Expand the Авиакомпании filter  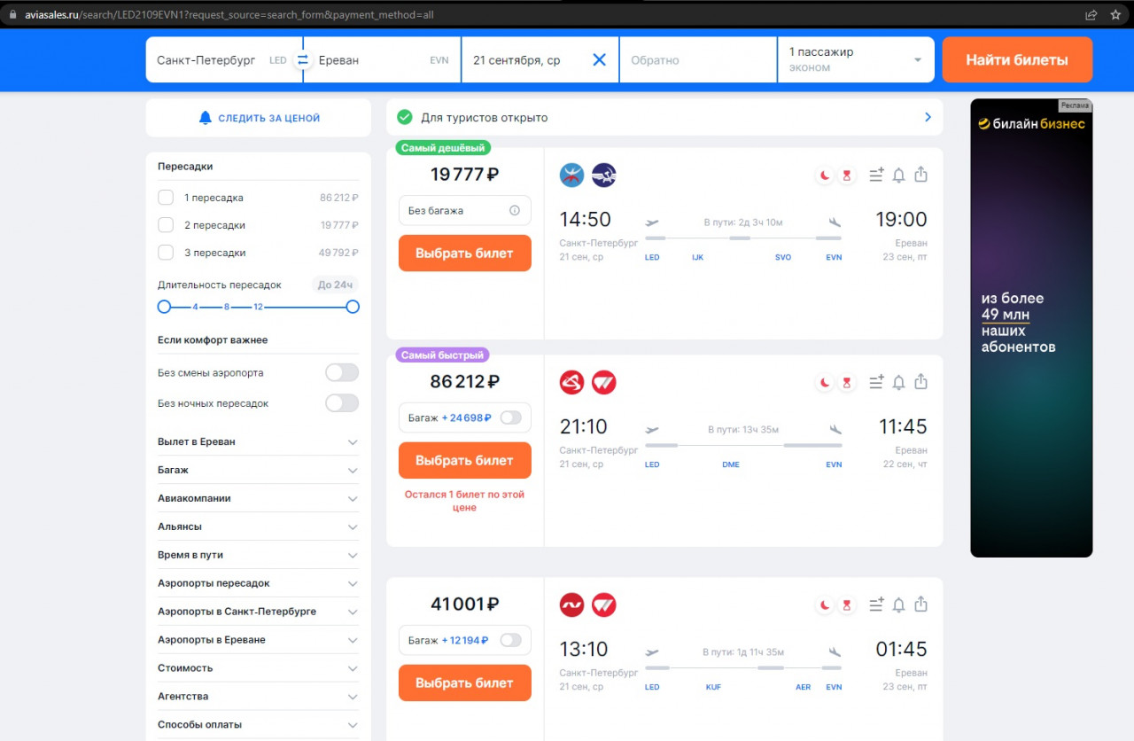pyautogui.click(x=258, y=498)
